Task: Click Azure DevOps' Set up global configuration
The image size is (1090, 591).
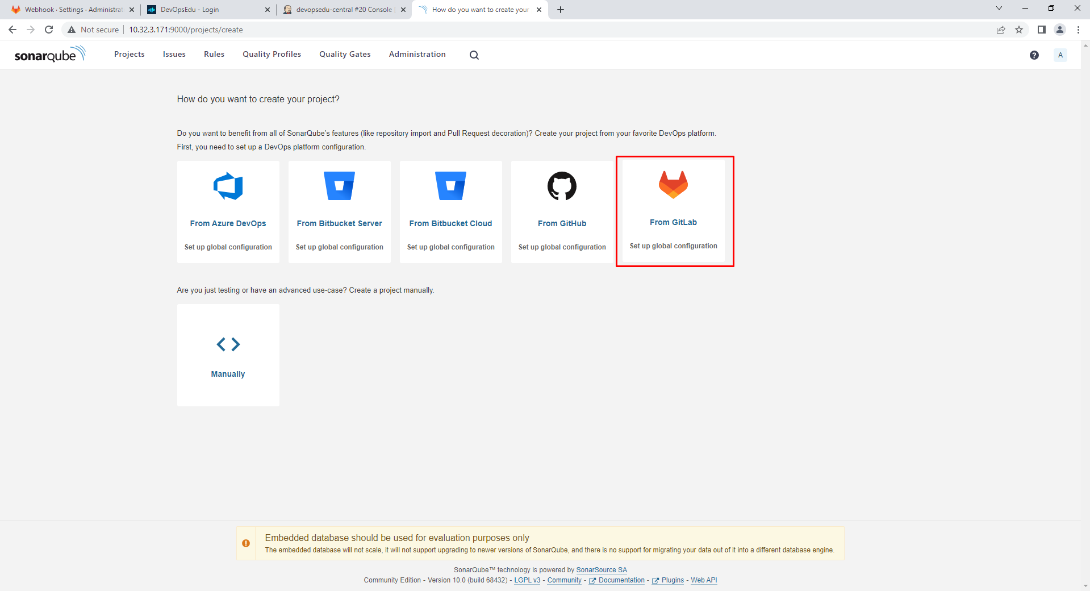Action: 228,247
